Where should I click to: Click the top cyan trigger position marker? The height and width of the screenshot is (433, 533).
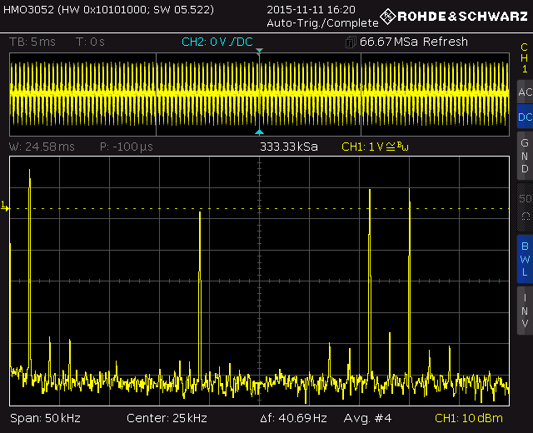tap(259, 52)
